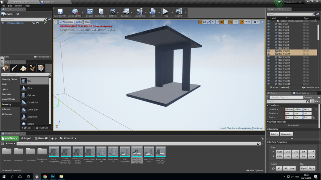The image size is (321, 180).
Task: Open the Blueprints toolbar icon
Action: [126, 12]
